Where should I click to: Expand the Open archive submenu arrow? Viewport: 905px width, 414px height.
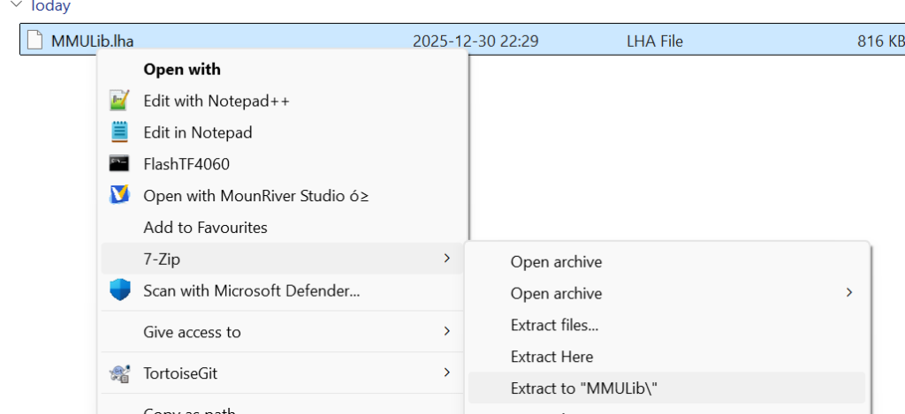click(x=850, y=293)
